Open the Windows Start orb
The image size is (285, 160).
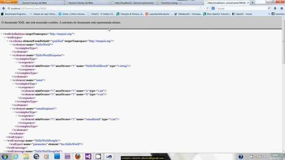5,156
